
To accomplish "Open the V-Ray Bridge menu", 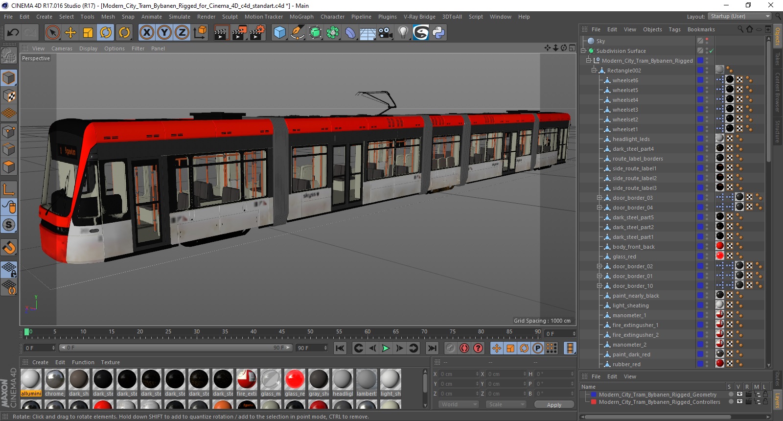I will [x=419, y=17].
